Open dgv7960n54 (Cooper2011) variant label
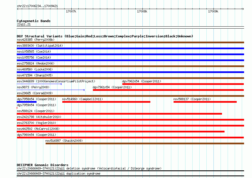252x178 pixels. coord(37,135)
